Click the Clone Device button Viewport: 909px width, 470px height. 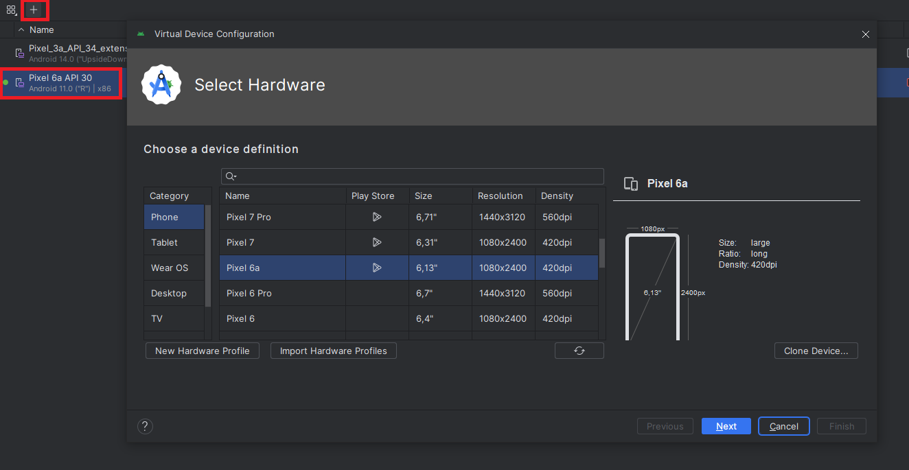coord(816,351)
